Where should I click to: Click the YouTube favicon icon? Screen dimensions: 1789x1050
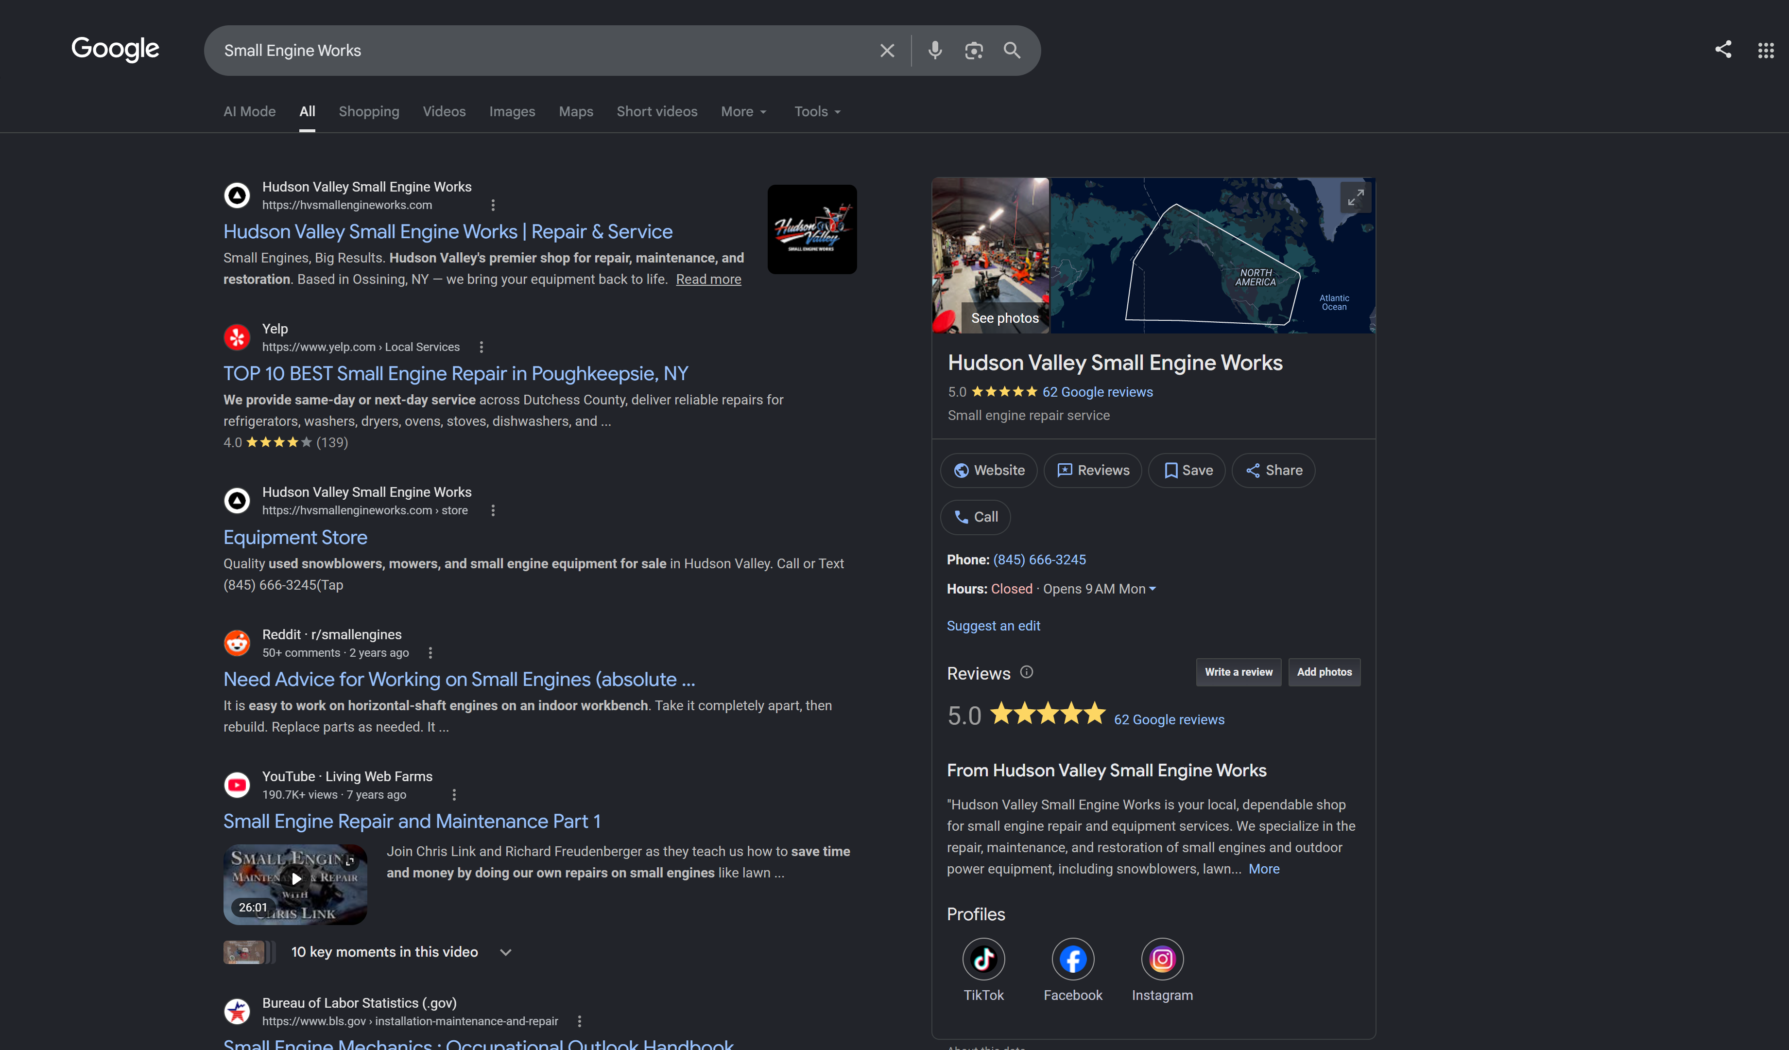point(237,785)
